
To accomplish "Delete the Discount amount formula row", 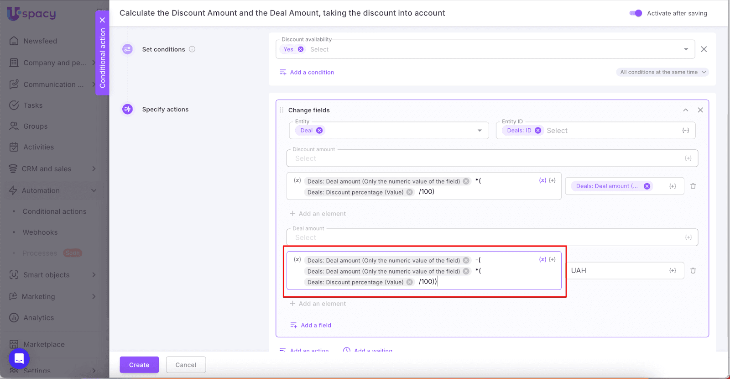I will coord(693,186).
